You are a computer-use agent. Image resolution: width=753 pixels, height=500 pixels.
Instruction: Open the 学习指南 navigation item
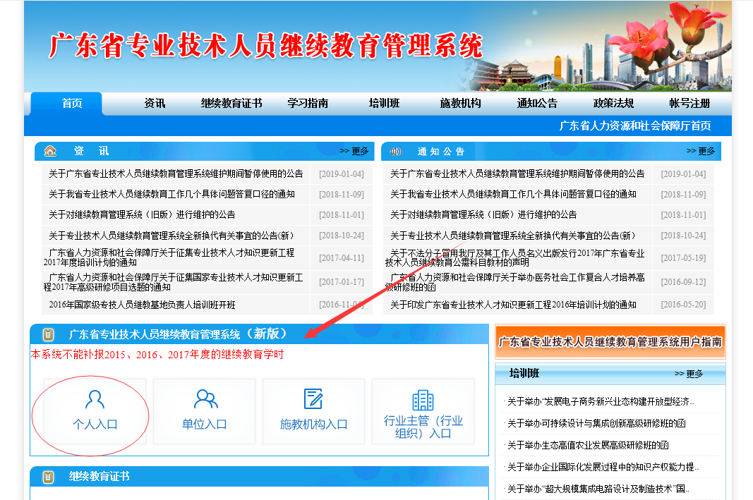click(x=308, y=103)
